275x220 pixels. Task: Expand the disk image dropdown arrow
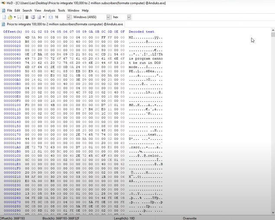44,17
